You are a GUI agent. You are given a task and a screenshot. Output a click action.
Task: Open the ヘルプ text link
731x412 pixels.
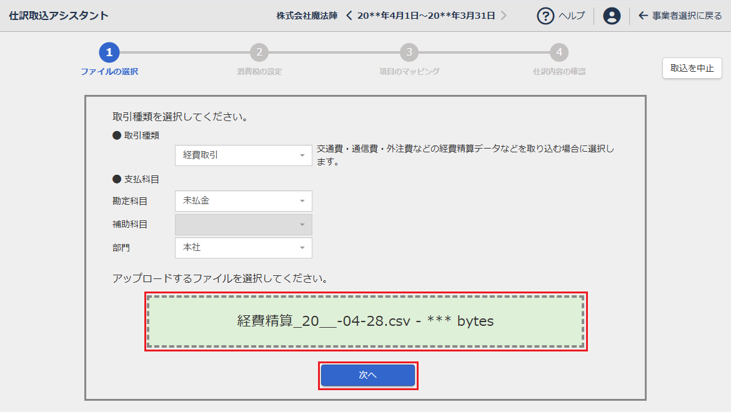click(571, 16)
